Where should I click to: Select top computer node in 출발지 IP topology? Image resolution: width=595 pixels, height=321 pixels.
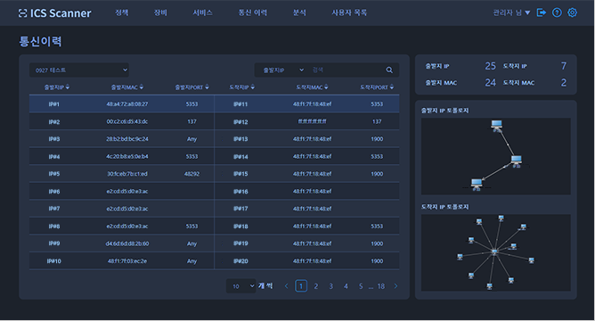coord(497,126)
